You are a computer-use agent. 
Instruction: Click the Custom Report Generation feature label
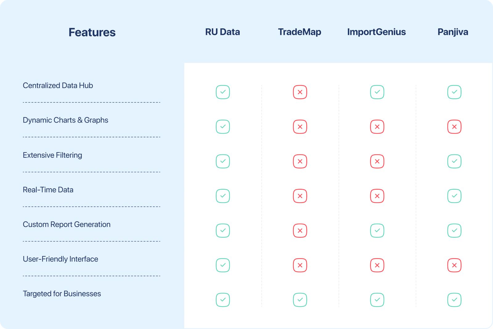pyautogui.click(x=67, y=225)
